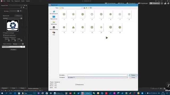Open the View menu in ACDSee
The height and width of the screenshot is (95, 170).
coord(12,1)
